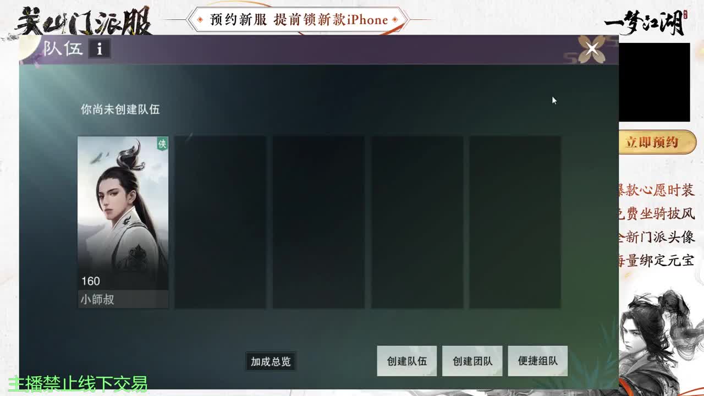The width and height of the screenshot is (704, 396).
Task: Click the info icon beside the 队伍 title
Action: coord(99,50)
